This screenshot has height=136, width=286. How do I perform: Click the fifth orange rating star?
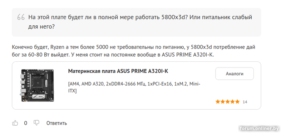pos(237,102)
